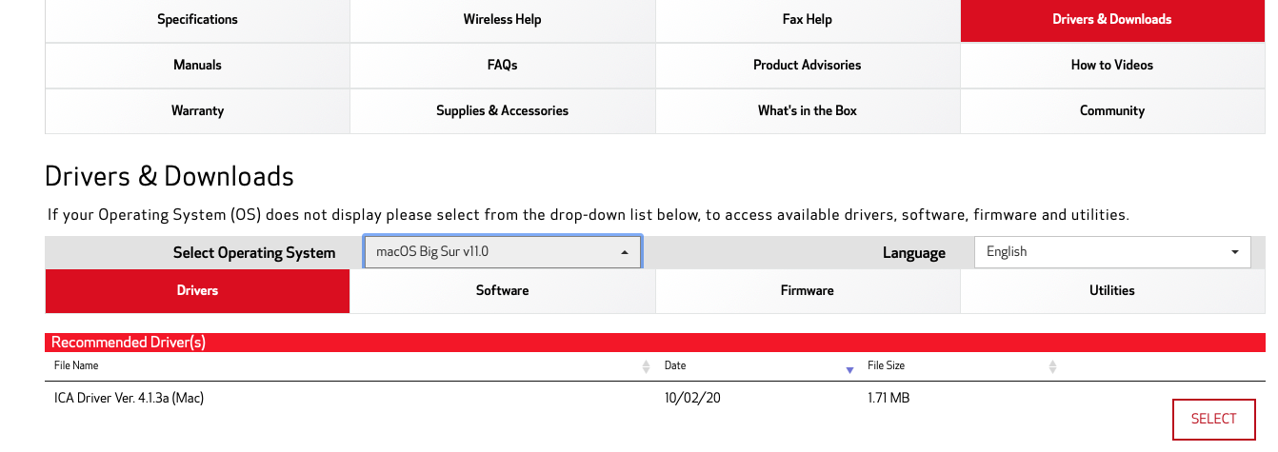Click the ICA Driver Ver. 4.1.3a file name
This screenshot has height=452, width=1278.
(129, 398)
